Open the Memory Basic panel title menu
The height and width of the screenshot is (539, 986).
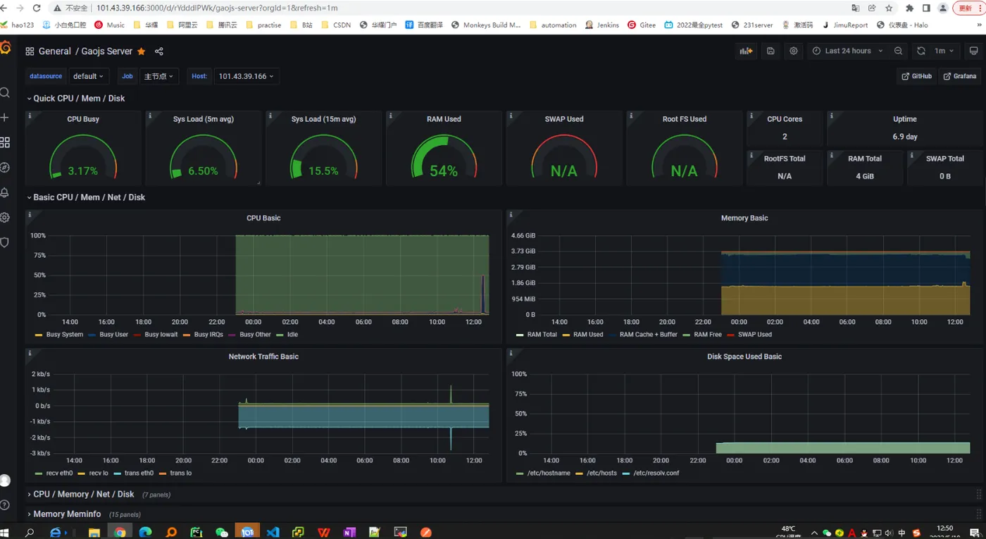click(744, 218)
